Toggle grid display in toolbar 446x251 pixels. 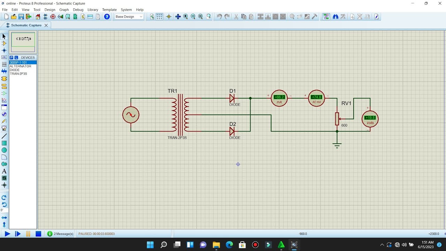pyautogui.click(x=159, y=16)
